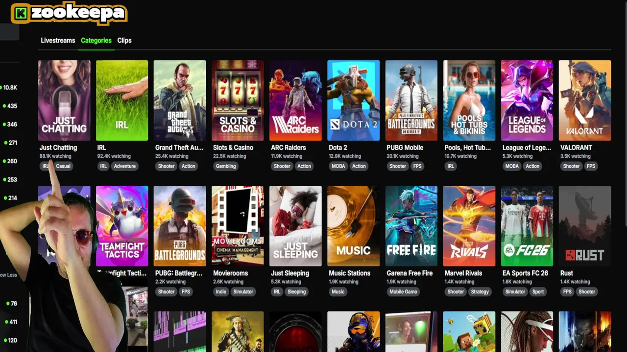Click the Rust title link
This screenshot has height=352, width=627.
pos(567,273)
